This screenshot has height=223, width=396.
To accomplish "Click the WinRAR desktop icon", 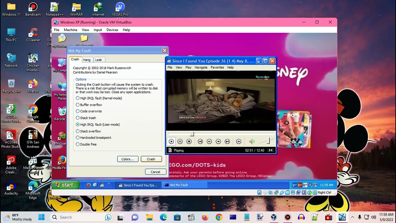I will [x=76, y=9].
